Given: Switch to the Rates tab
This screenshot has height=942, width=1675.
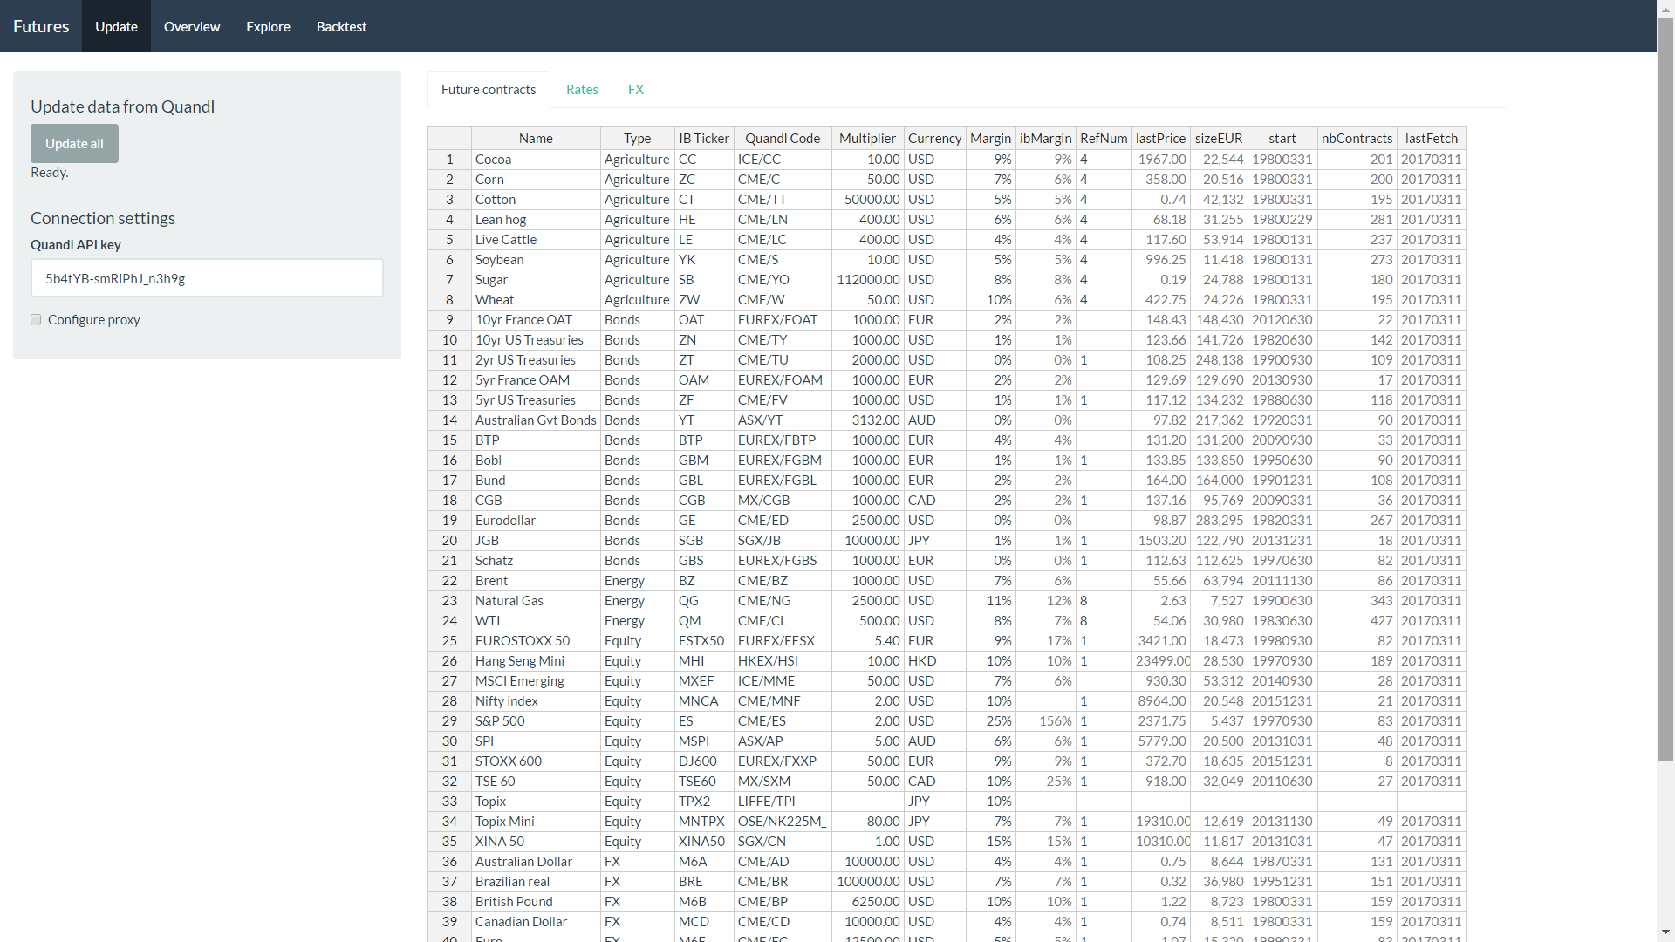Looking at the screenshot, I should pyautogui.click(x=582, y=89).
